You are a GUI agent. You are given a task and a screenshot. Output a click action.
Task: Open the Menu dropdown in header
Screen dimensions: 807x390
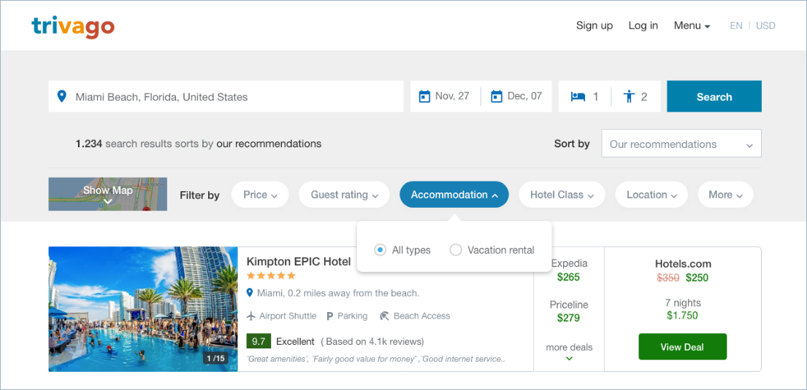[692, 26]
